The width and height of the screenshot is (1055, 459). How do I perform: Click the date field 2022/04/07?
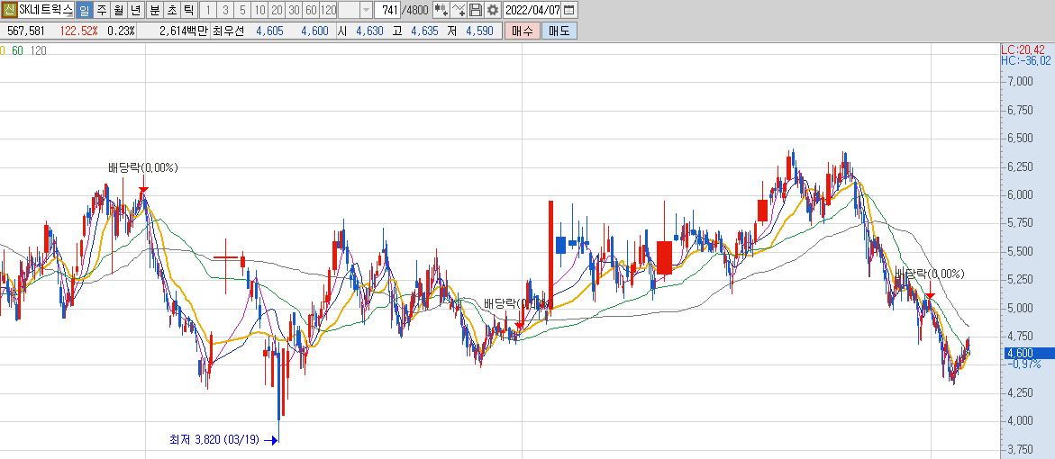coord(532,10)
